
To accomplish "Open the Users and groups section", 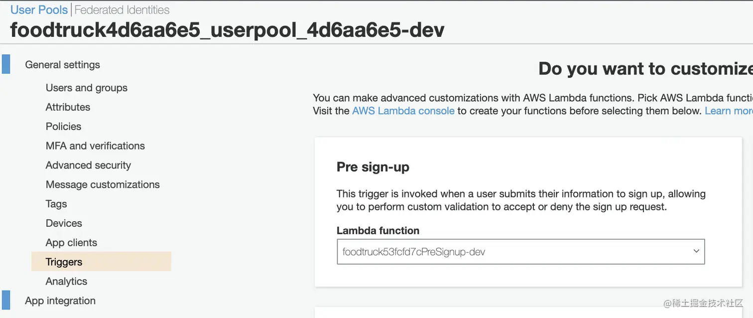I will tap(86, 88).
